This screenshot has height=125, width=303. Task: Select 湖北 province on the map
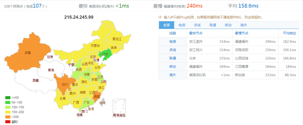click(84, 82)
